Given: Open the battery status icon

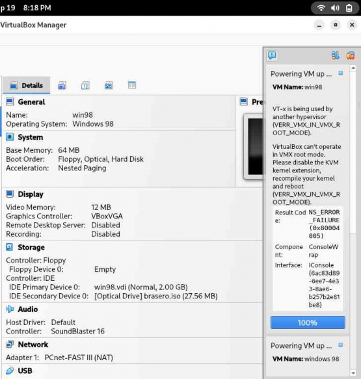Looking at the screenshot, I should 349,8.
